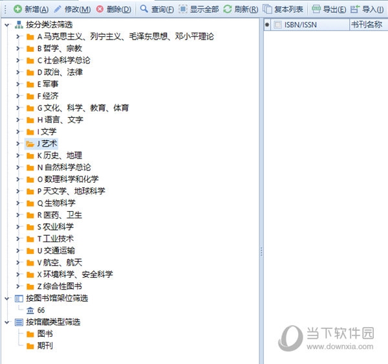
Task: Click the folder icon of Q 生物科学
Action: pyautogui.click(x=30, y=203)
